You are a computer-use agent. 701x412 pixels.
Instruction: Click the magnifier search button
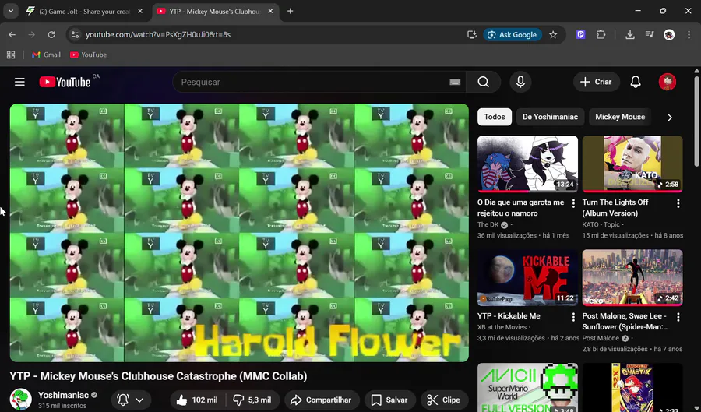[x=483, y=82]
